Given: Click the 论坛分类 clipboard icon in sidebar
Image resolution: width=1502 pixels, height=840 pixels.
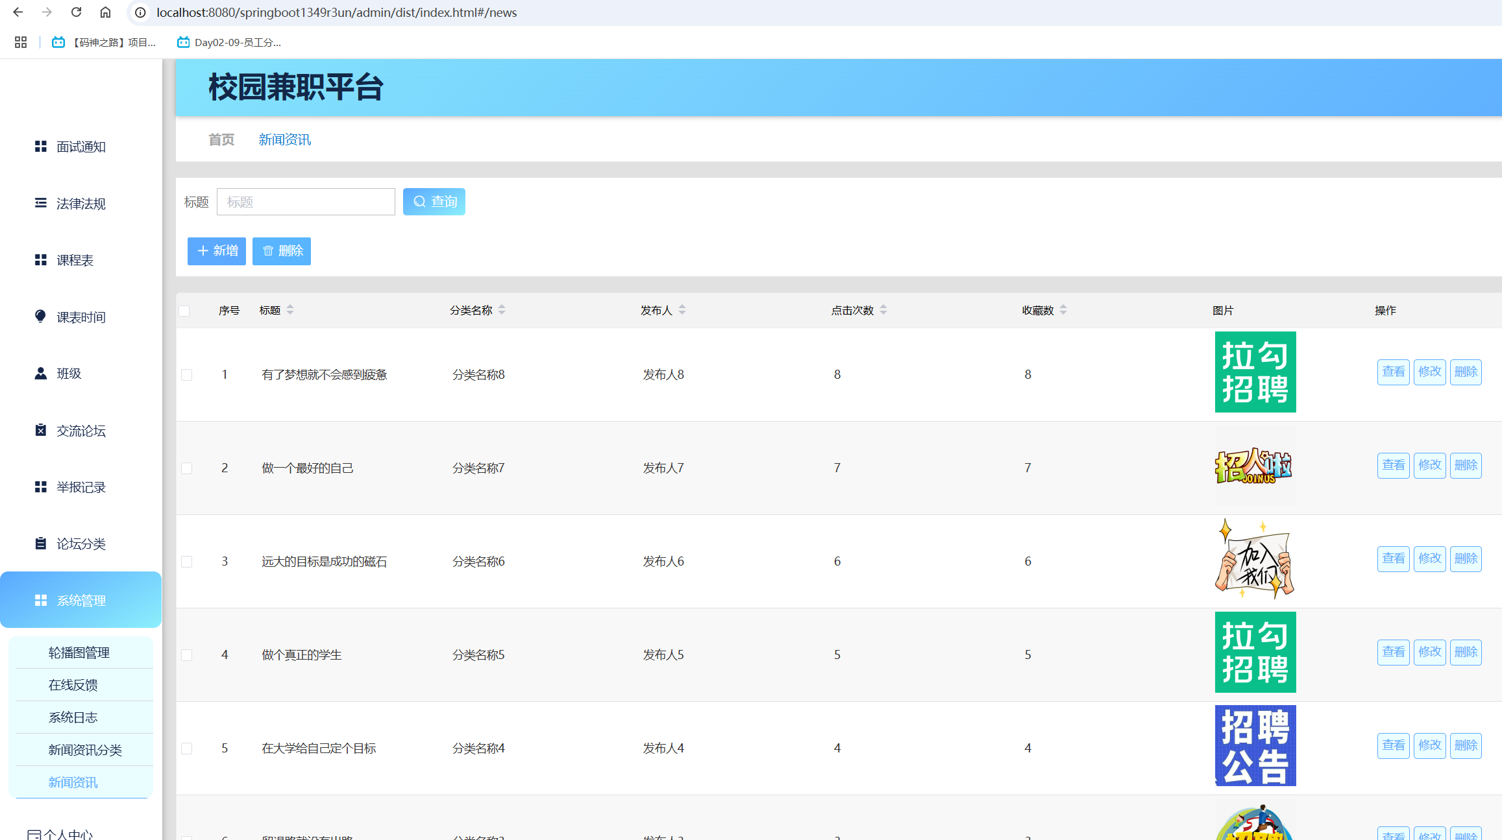Looking at the screenshot, I should (x=40, y=544).
